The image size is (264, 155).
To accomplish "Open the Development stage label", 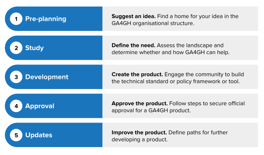I will pos(47,77).
